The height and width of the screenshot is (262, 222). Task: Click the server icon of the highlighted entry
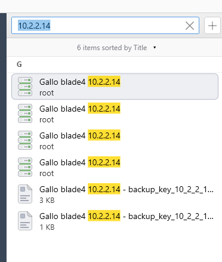tap(25, 87)
